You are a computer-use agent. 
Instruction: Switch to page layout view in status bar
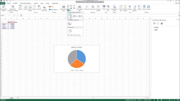pyautogui.click(x=158, y=100)
